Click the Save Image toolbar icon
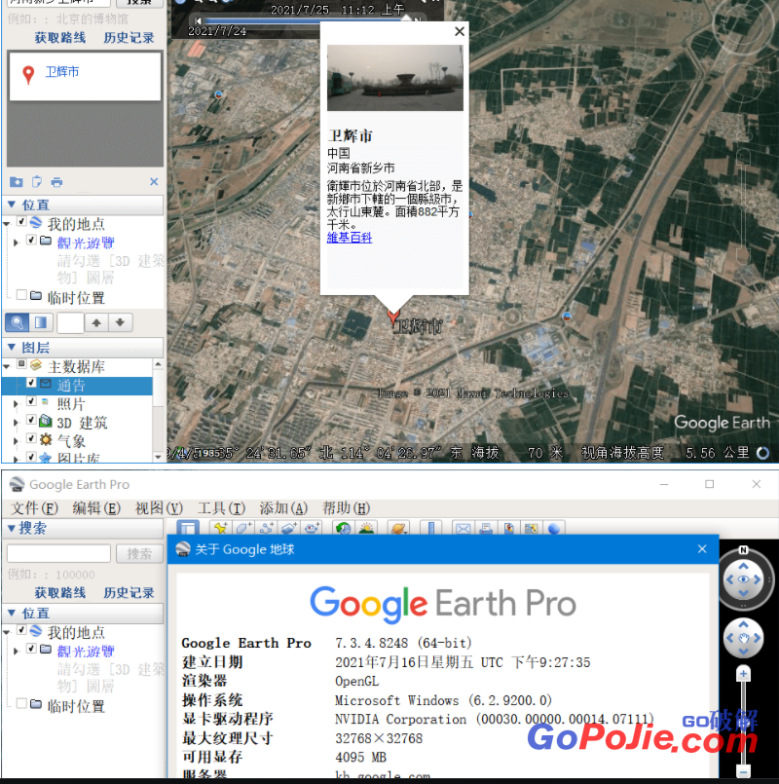 click(509, 528)
